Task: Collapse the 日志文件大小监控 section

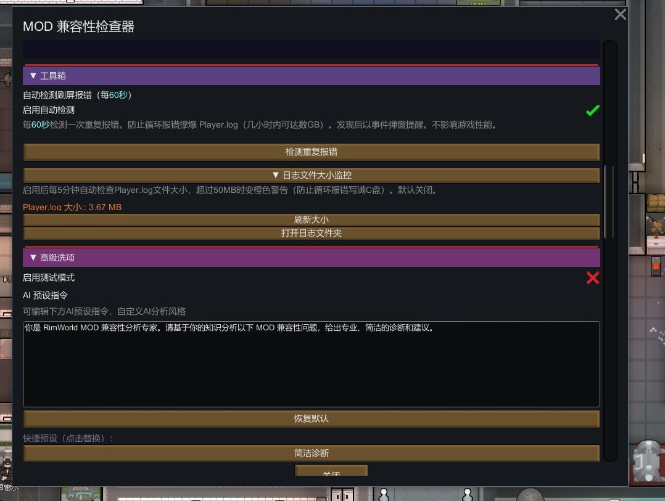Action: [x=312, y=176]
